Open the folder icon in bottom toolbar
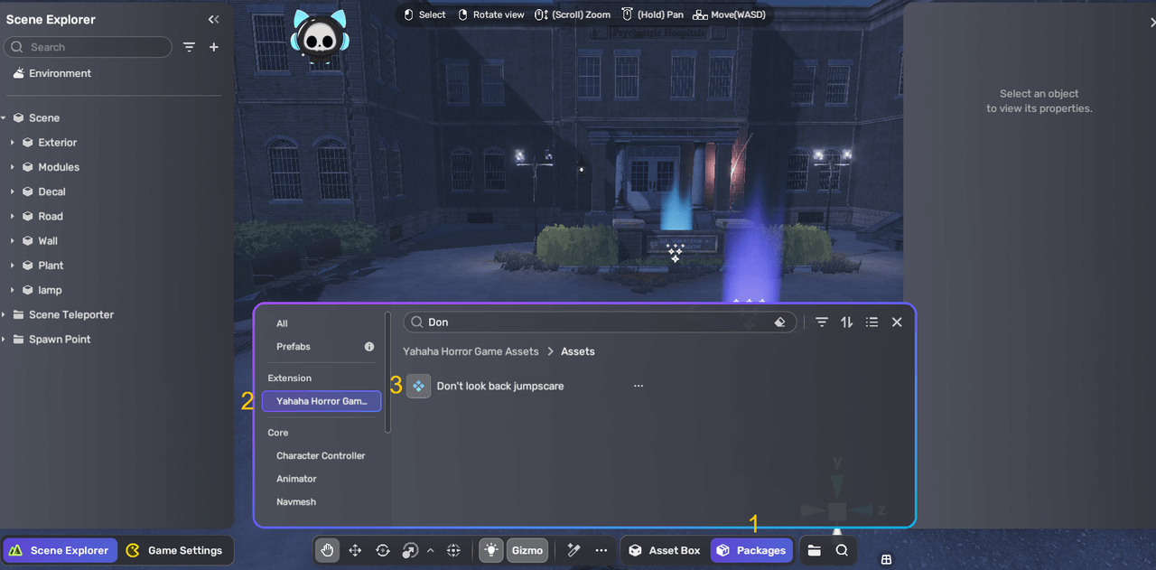The width and height of the screenshot is (1156, 570). [x=814, y=550]
